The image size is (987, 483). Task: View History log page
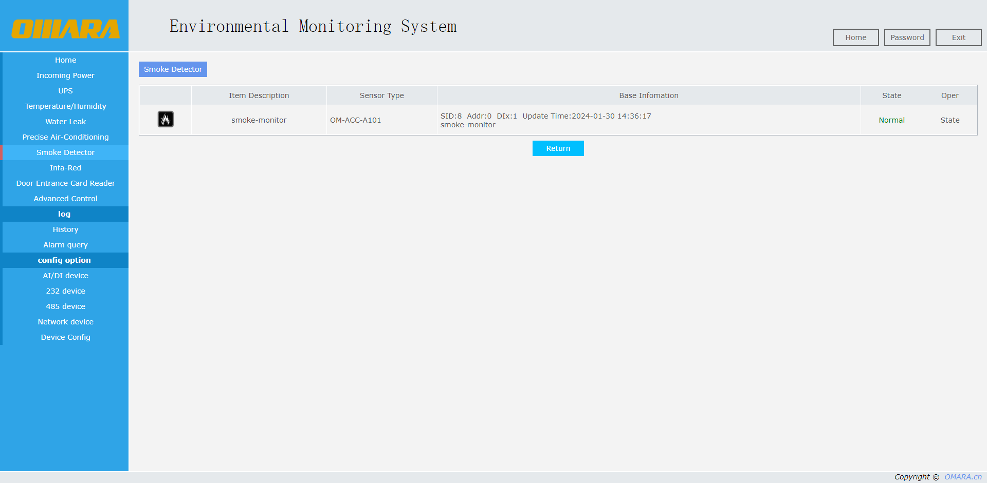(x=65, y=229)
